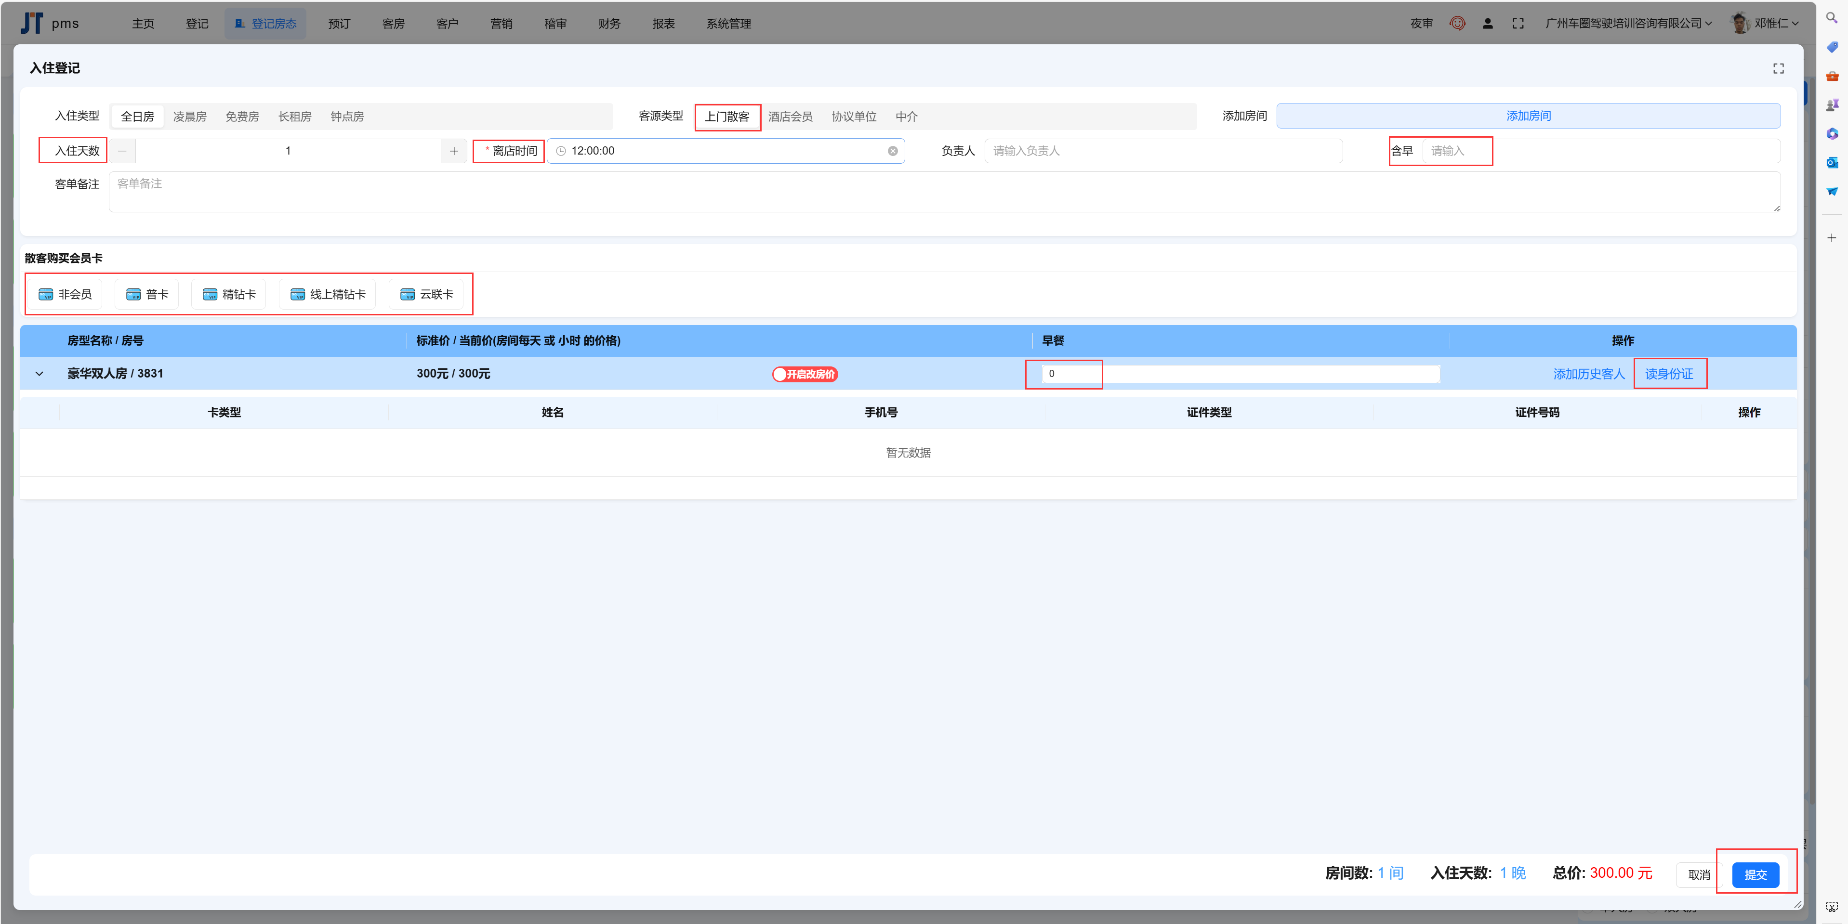Open the 报表 menu
This screenshot has height=924, width=1848.
click(x=663, y=24)
